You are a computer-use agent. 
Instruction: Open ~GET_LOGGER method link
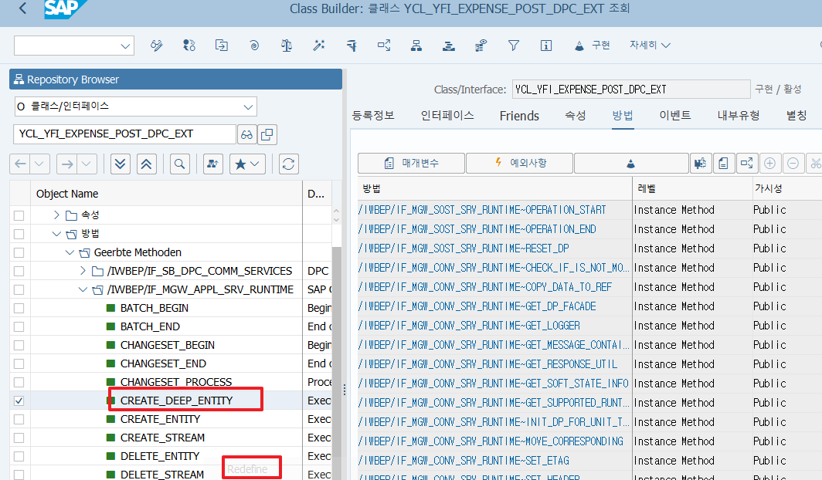coord(469,326)
